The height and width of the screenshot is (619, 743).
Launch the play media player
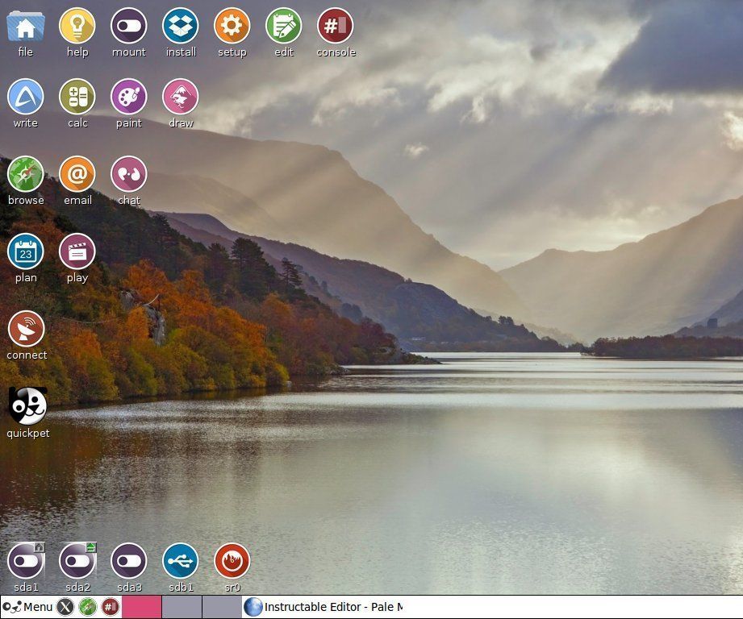pos(77,251)
